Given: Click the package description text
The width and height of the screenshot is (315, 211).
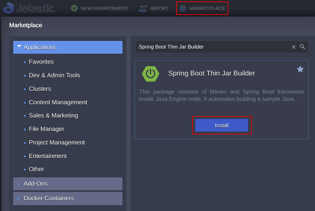Looking at the screenshot, I should point(222,95).
